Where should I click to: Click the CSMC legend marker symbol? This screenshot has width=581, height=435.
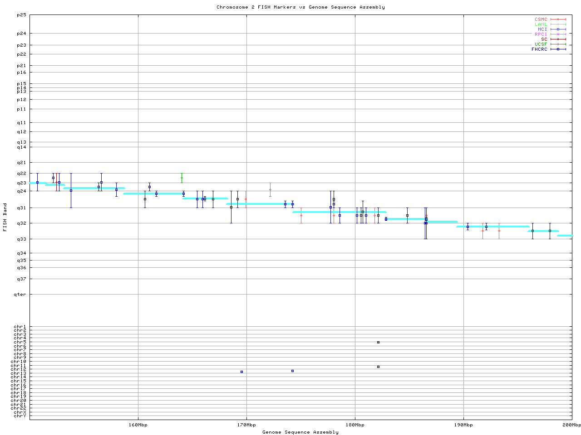click(x=558, y=19)
